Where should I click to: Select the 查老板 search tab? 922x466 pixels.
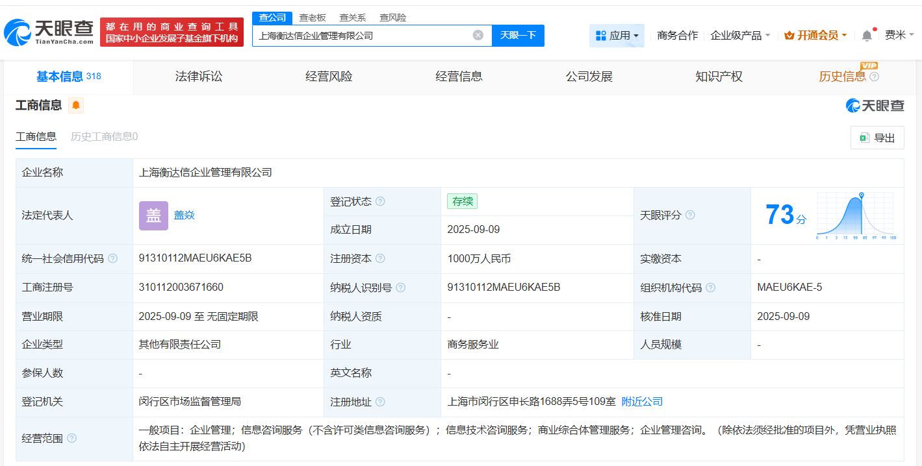click(x=313, y=18)
